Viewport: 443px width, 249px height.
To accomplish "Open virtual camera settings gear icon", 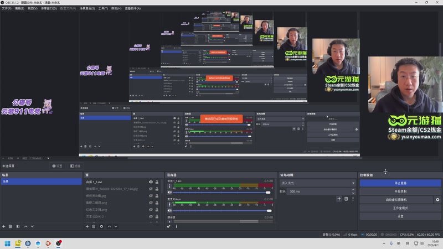I will (437, 200).
